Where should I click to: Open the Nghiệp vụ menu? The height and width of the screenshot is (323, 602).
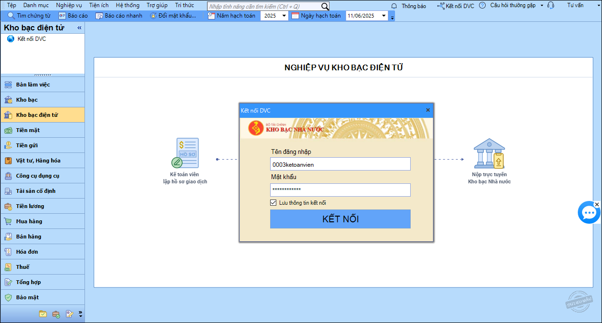(69, 5)
